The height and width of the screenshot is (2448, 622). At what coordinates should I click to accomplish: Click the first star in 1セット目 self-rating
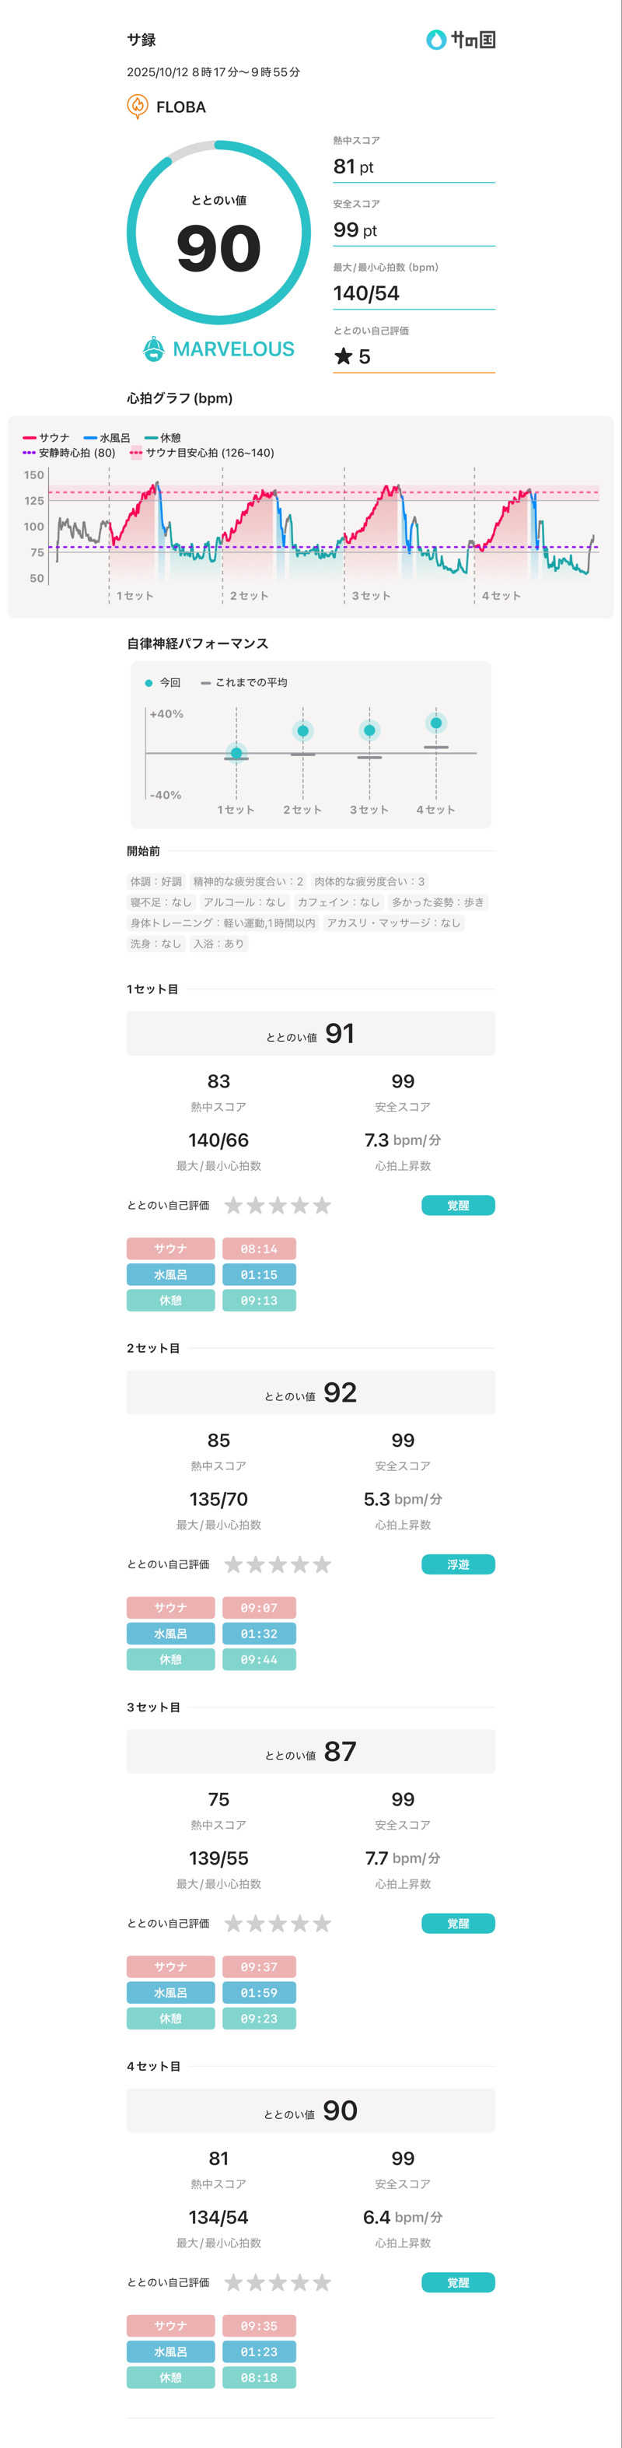click(x=233, y=1205)
